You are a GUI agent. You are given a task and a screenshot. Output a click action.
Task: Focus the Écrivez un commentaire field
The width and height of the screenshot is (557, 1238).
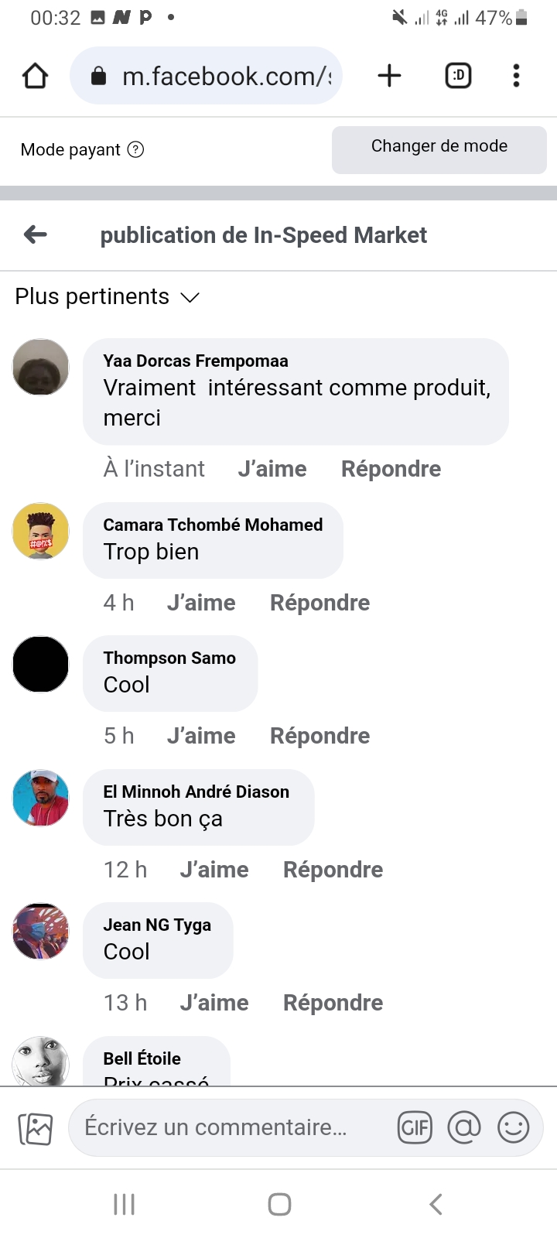tap(224, 1127)
